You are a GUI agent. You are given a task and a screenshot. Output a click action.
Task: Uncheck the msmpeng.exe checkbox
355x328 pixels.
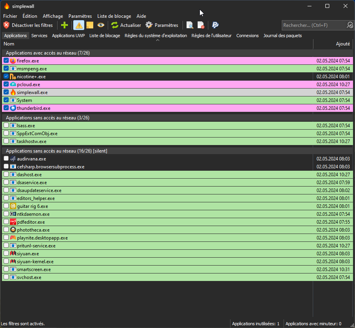point(6,68)
